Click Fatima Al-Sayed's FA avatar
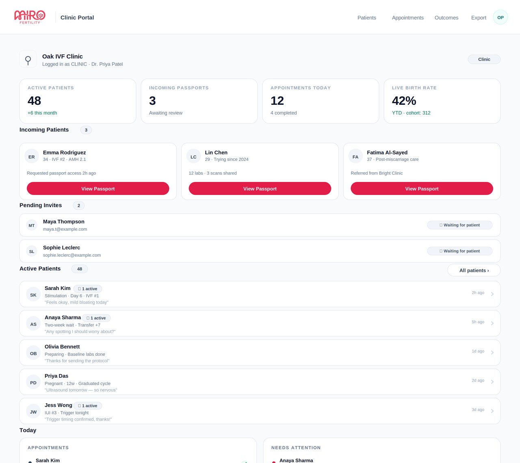 [355, 157]
